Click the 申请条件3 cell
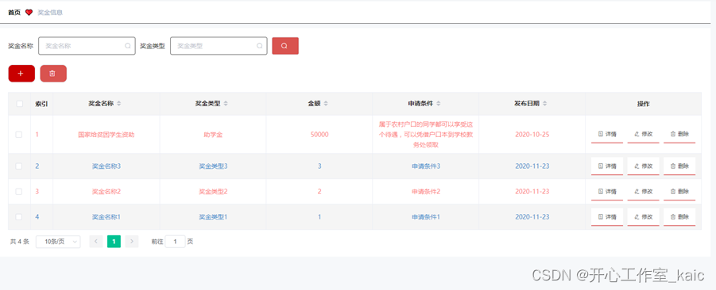The image size is (716, 290). pyautogui.click(x=426, y=166)
